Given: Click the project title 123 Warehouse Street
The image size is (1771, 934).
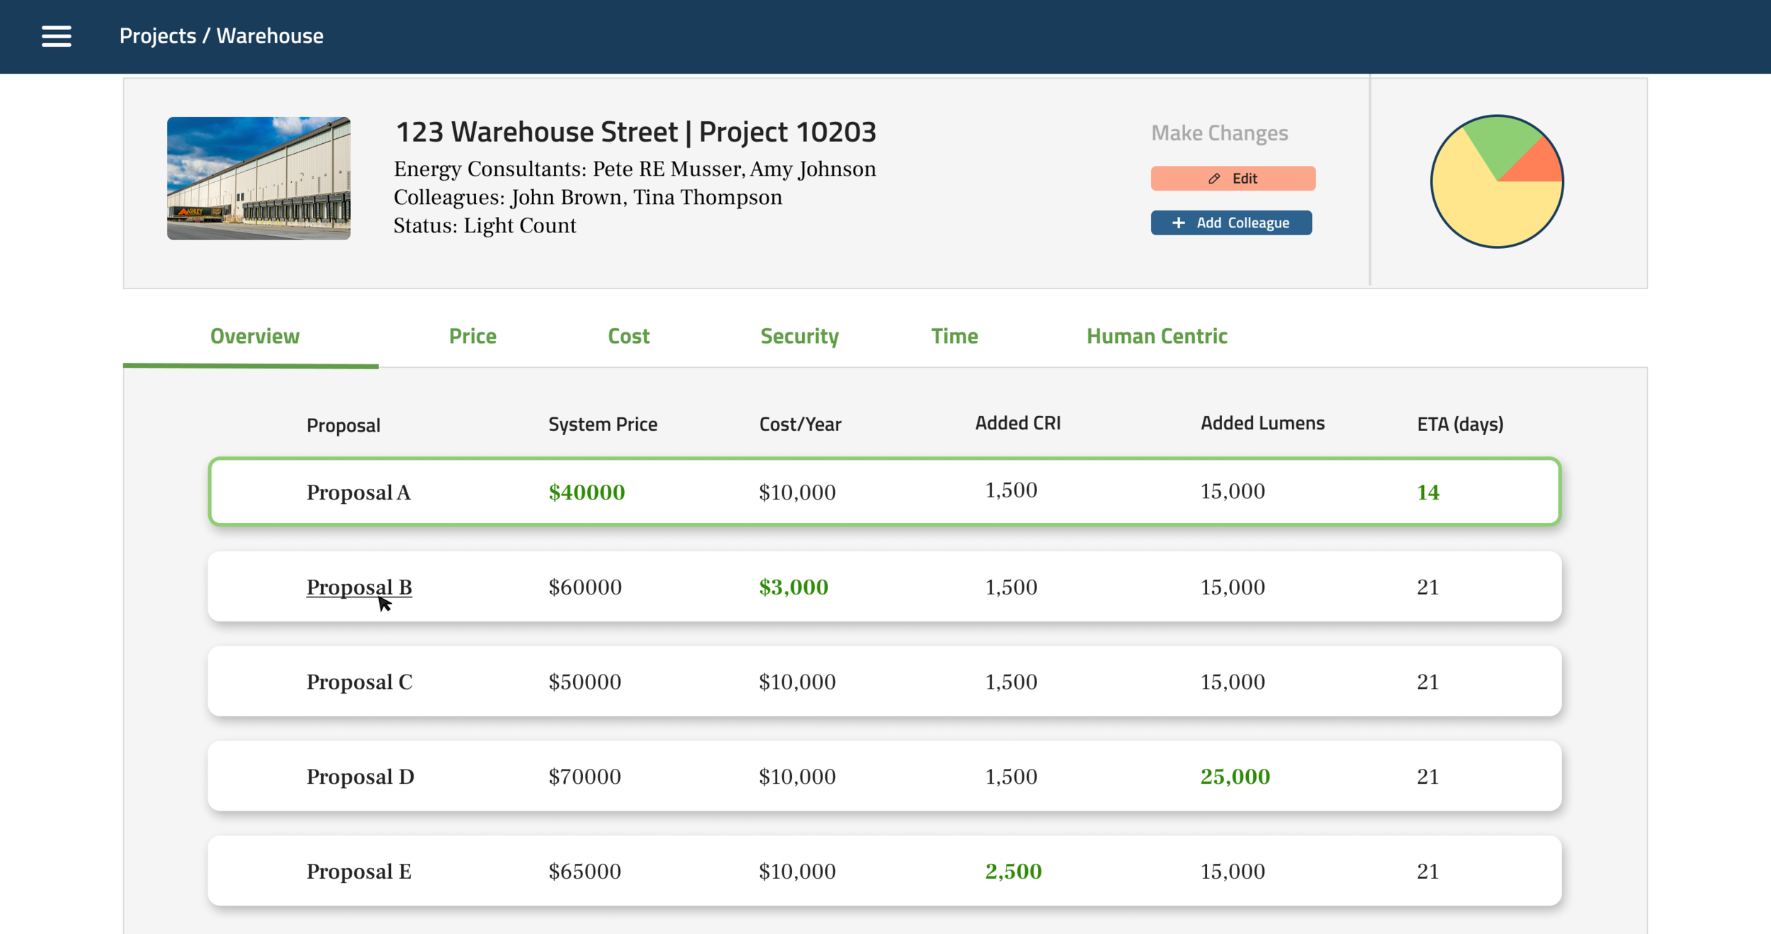Looking at the screenshot, I should pyautogui.click(x=635, y=133).
